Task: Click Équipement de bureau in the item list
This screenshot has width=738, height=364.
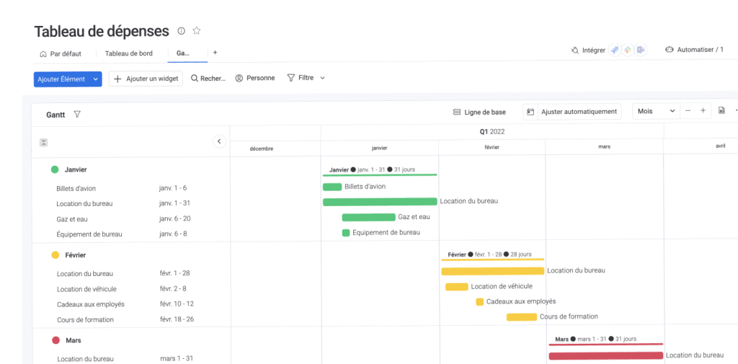Action: coord(89,234)
